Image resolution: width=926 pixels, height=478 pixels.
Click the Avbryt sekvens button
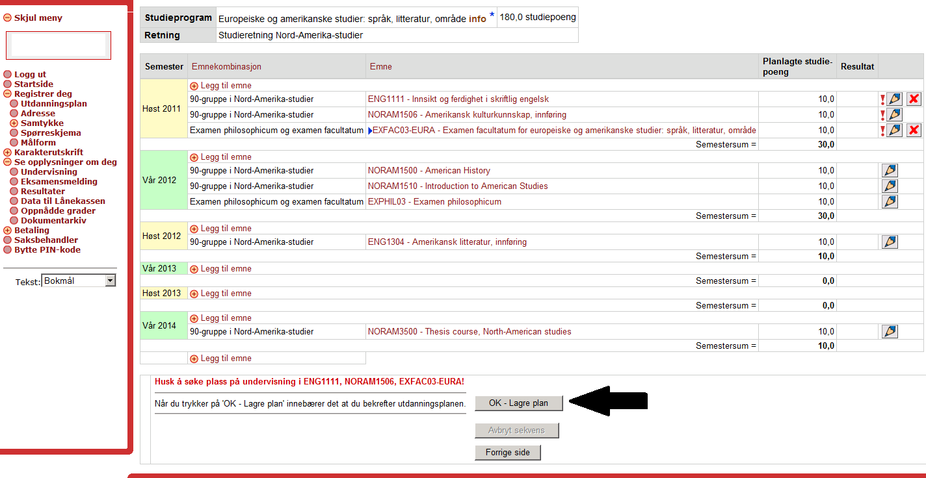(x=516, y=431)
